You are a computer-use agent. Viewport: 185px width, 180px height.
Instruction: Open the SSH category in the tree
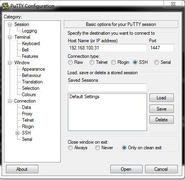[26, 133]
